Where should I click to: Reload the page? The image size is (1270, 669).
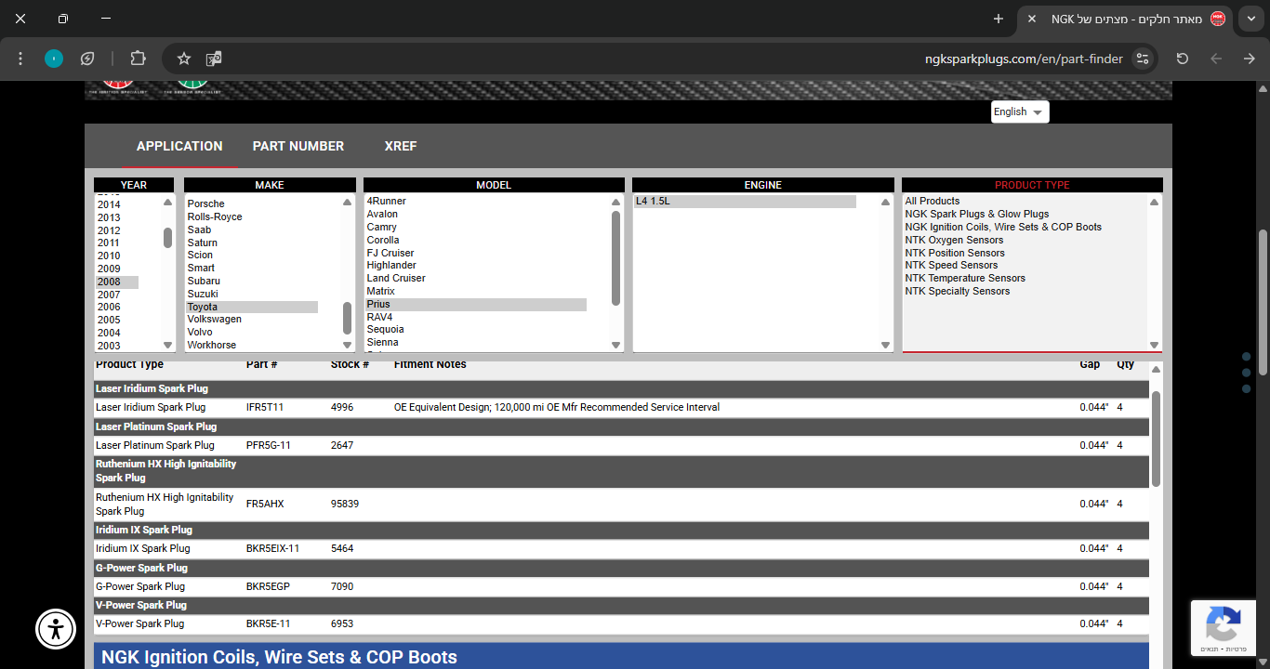[x=1183, y=59]
